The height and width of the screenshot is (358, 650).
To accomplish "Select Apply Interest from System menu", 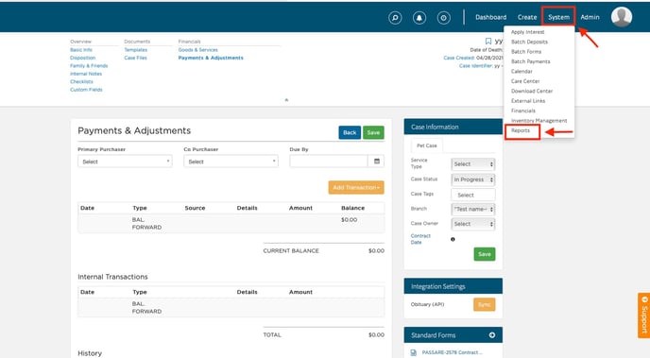I will 527,32.
